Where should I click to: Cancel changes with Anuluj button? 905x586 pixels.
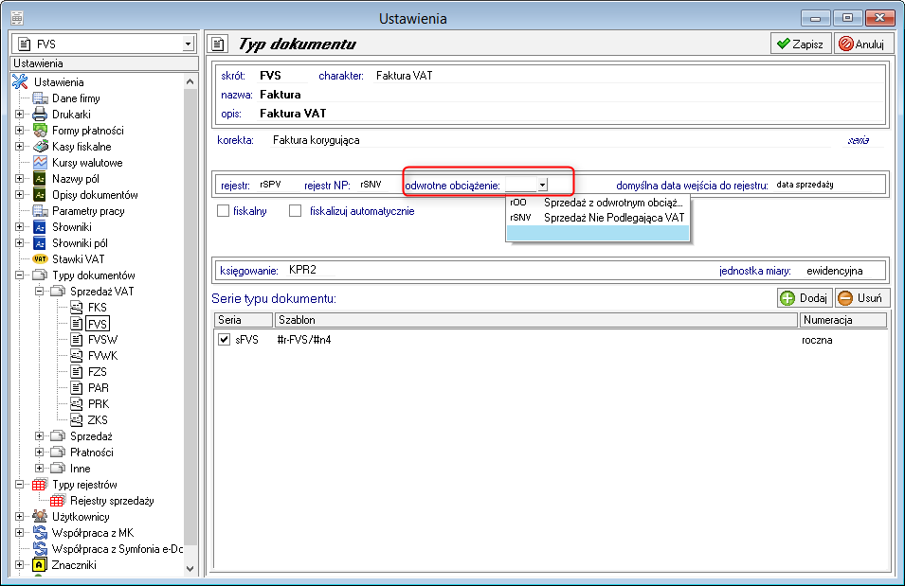point(862,44)
